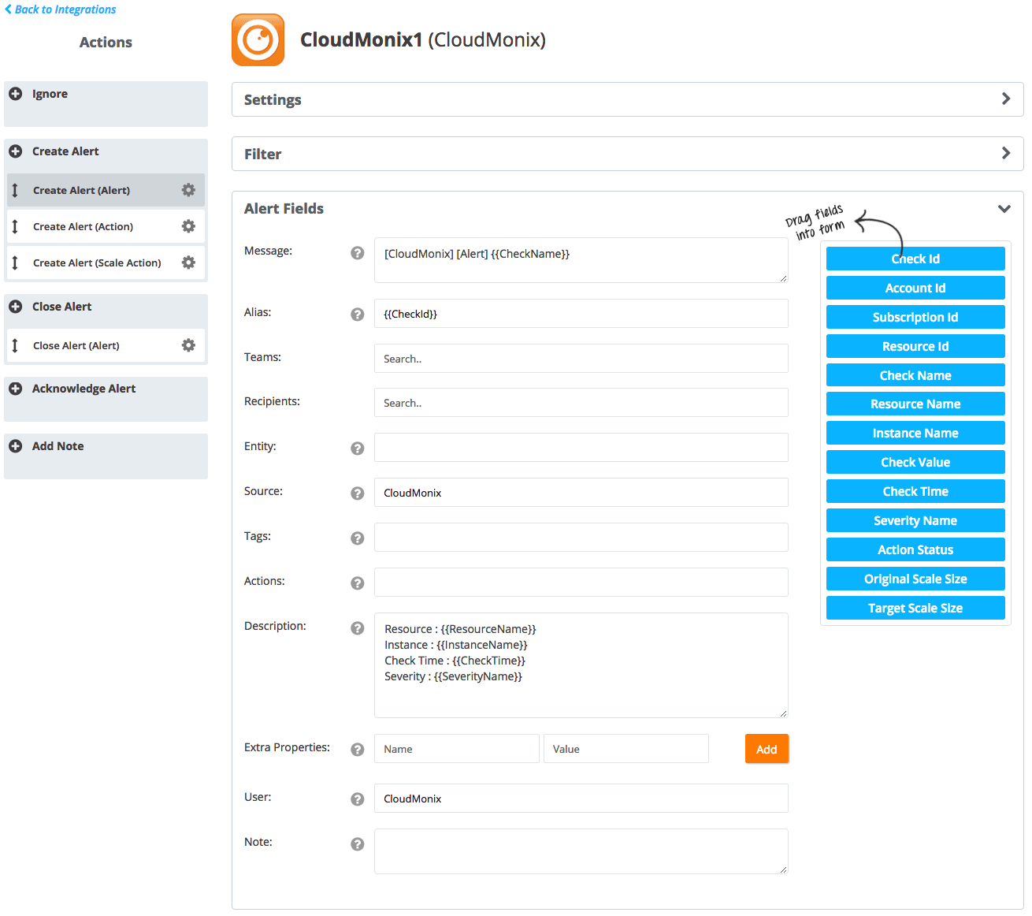Click the orange Add button
1032x916 pixels.
pyautogui.click(x=767, y=749)
